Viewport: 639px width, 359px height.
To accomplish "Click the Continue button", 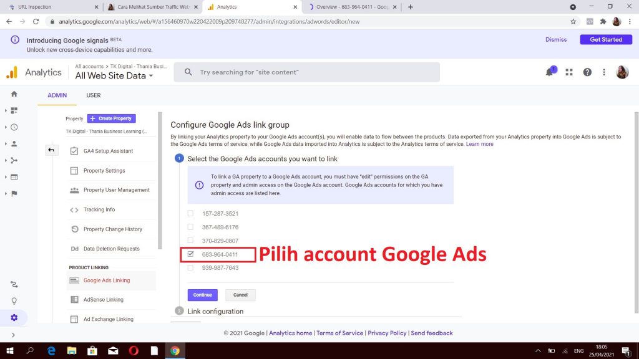I will 203,295.
